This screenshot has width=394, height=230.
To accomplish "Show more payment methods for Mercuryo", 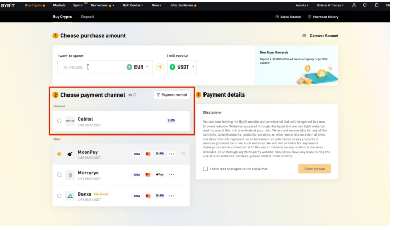I will point(171,174).
